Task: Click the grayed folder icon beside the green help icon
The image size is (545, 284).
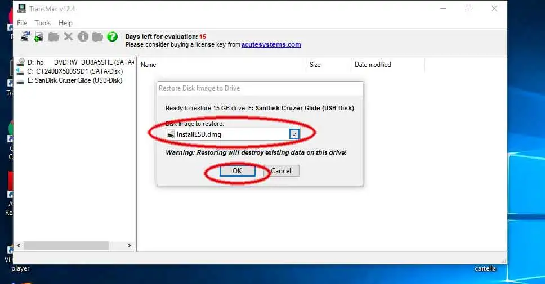Action: click(x=97, y=37)
